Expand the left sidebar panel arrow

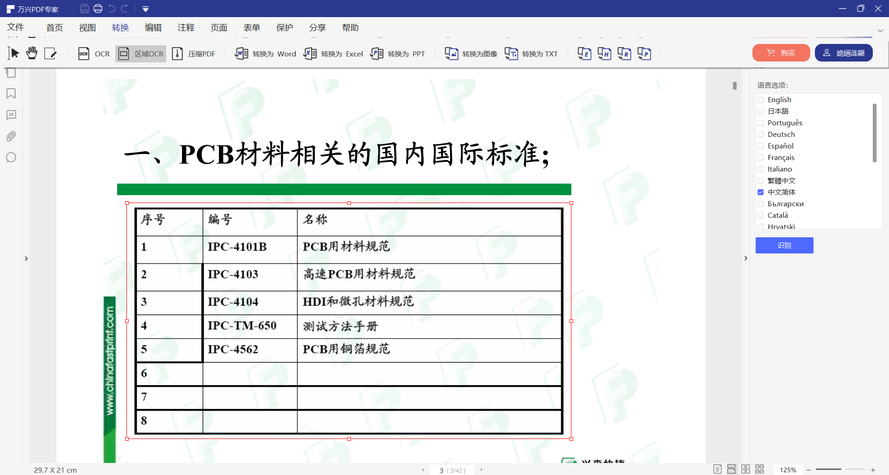tap(26, 259)
